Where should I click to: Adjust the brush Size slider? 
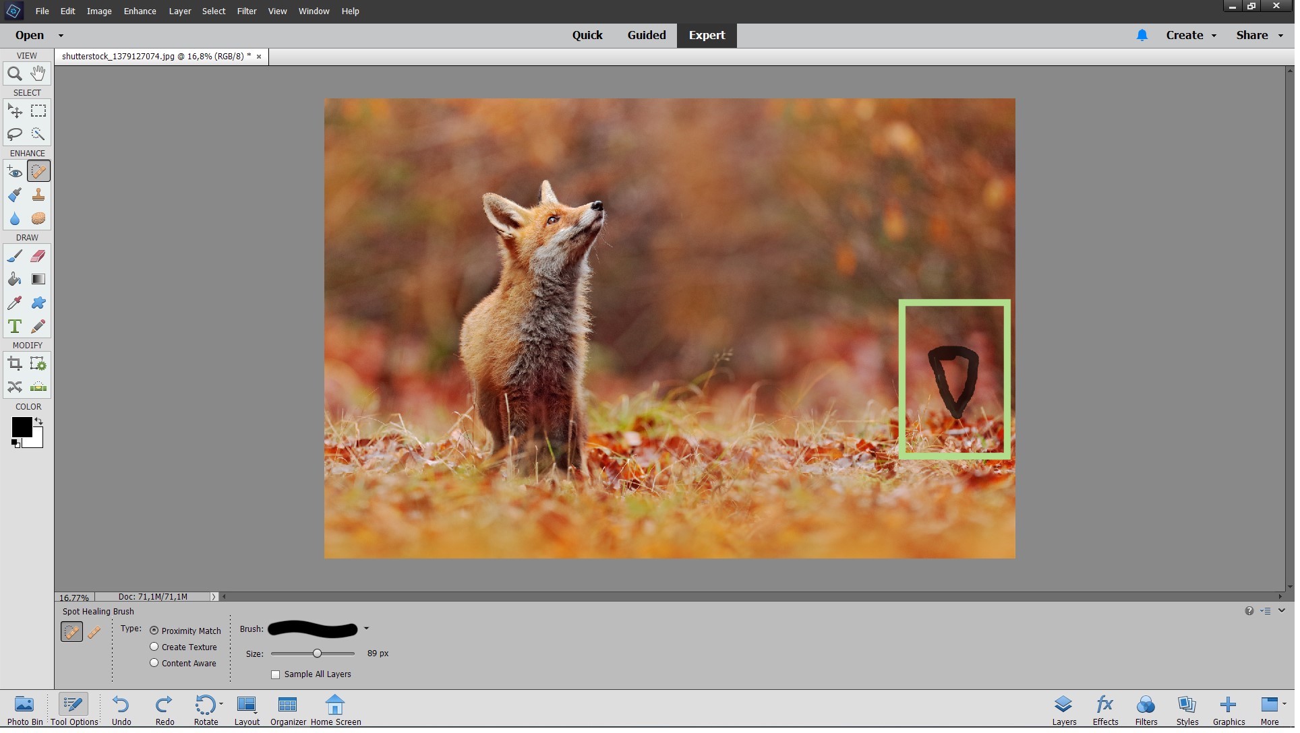coord(316,654)
